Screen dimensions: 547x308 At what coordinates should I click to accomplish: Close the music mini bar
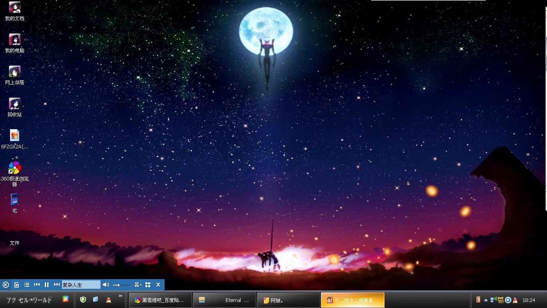click(158, 285)
